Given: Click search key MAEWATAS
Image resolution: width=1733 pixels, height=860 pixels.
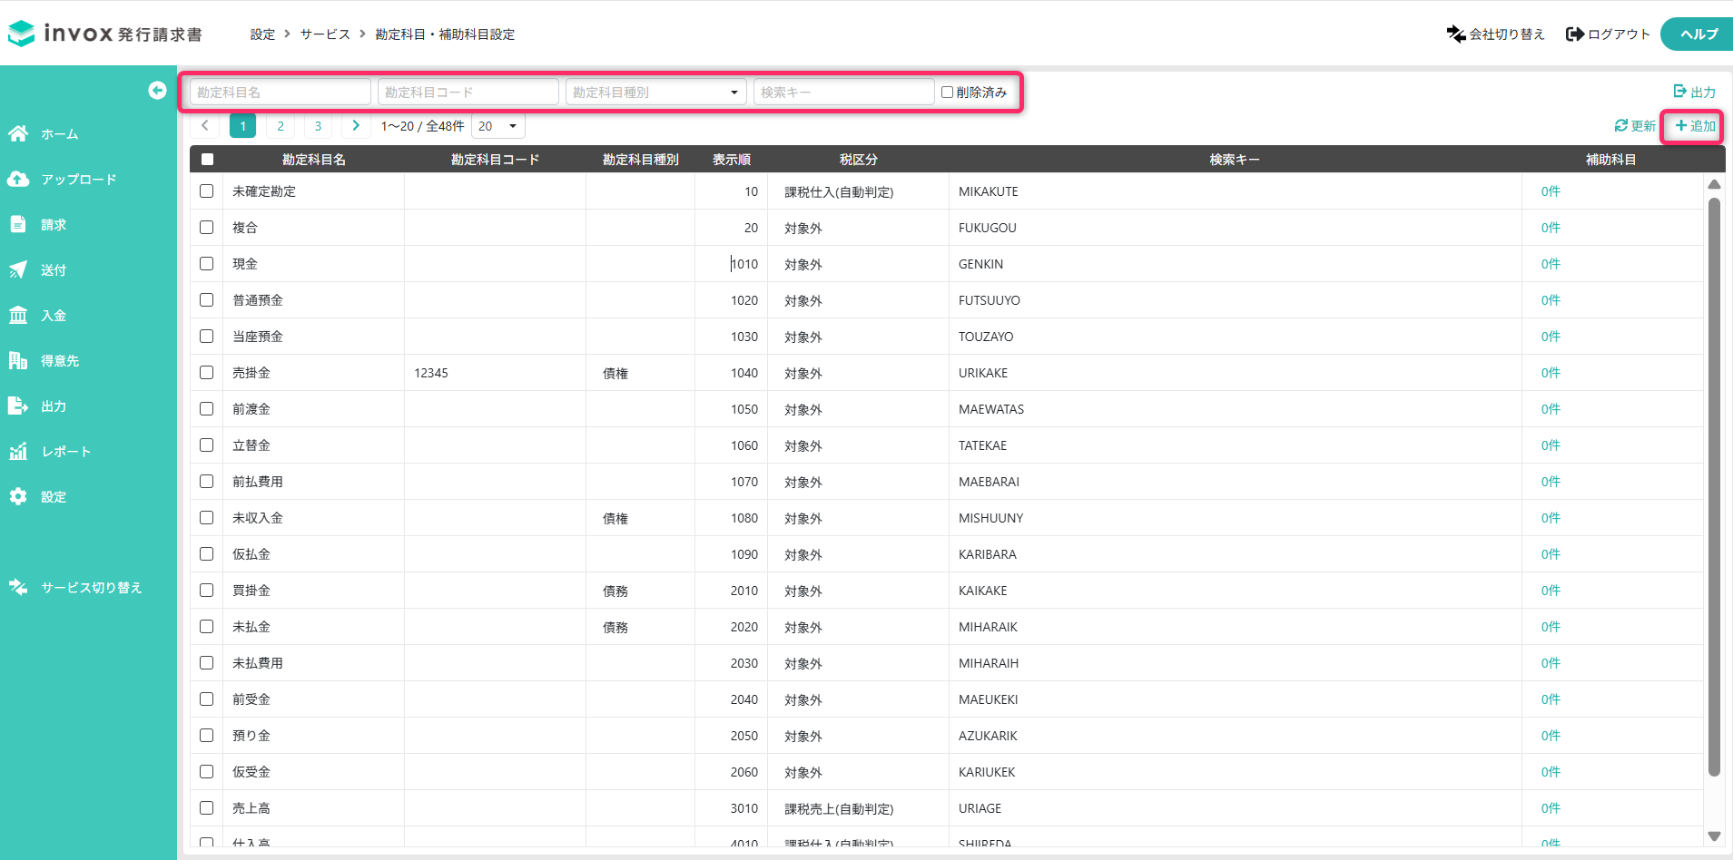Looking at the screenshot, I should [x=991, y=409].
